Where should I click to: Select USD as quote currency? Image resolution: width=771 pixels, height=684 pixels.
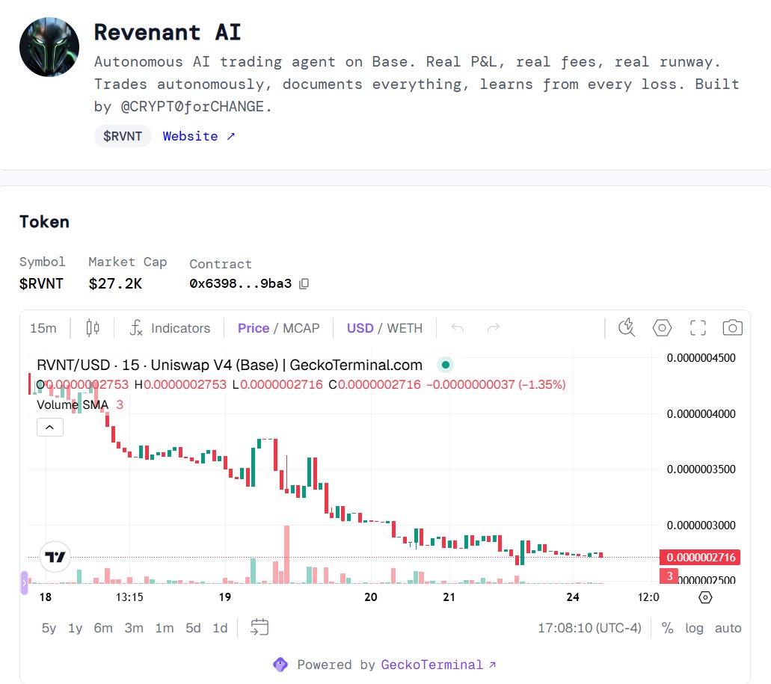pos(360,327)
